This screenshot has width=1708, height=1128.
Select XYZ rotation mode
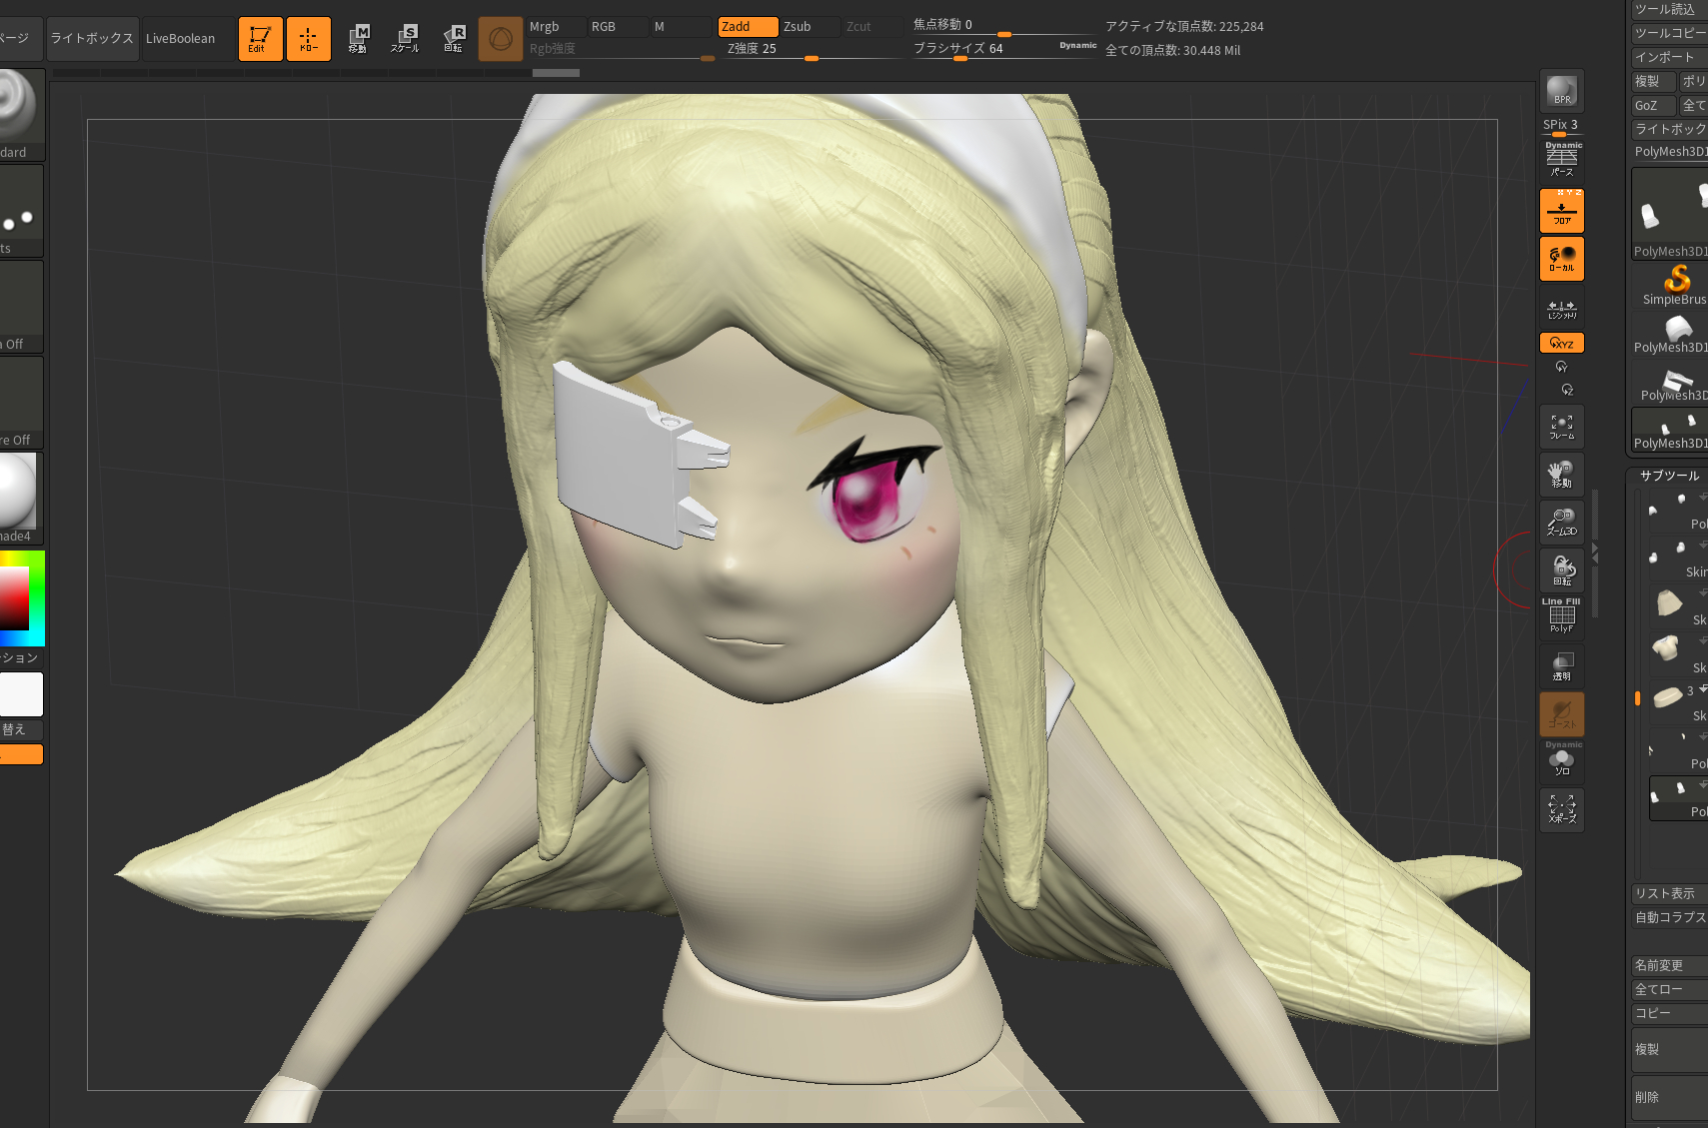(x=1561, y=343)
